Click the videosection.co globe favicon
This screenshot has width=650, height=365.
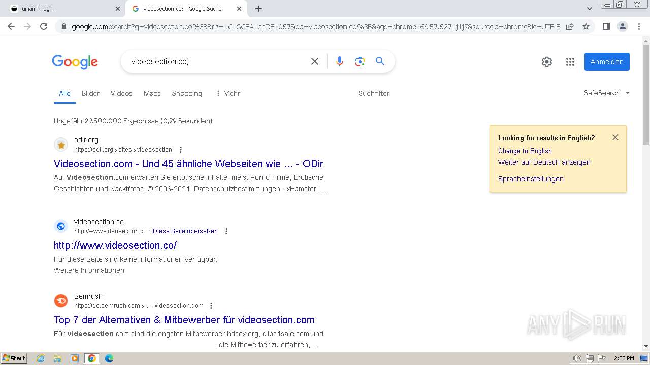61,226
